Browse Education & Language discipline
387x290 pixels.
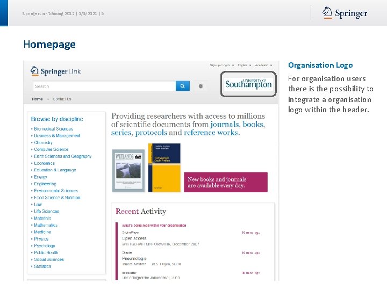[55, 170]
